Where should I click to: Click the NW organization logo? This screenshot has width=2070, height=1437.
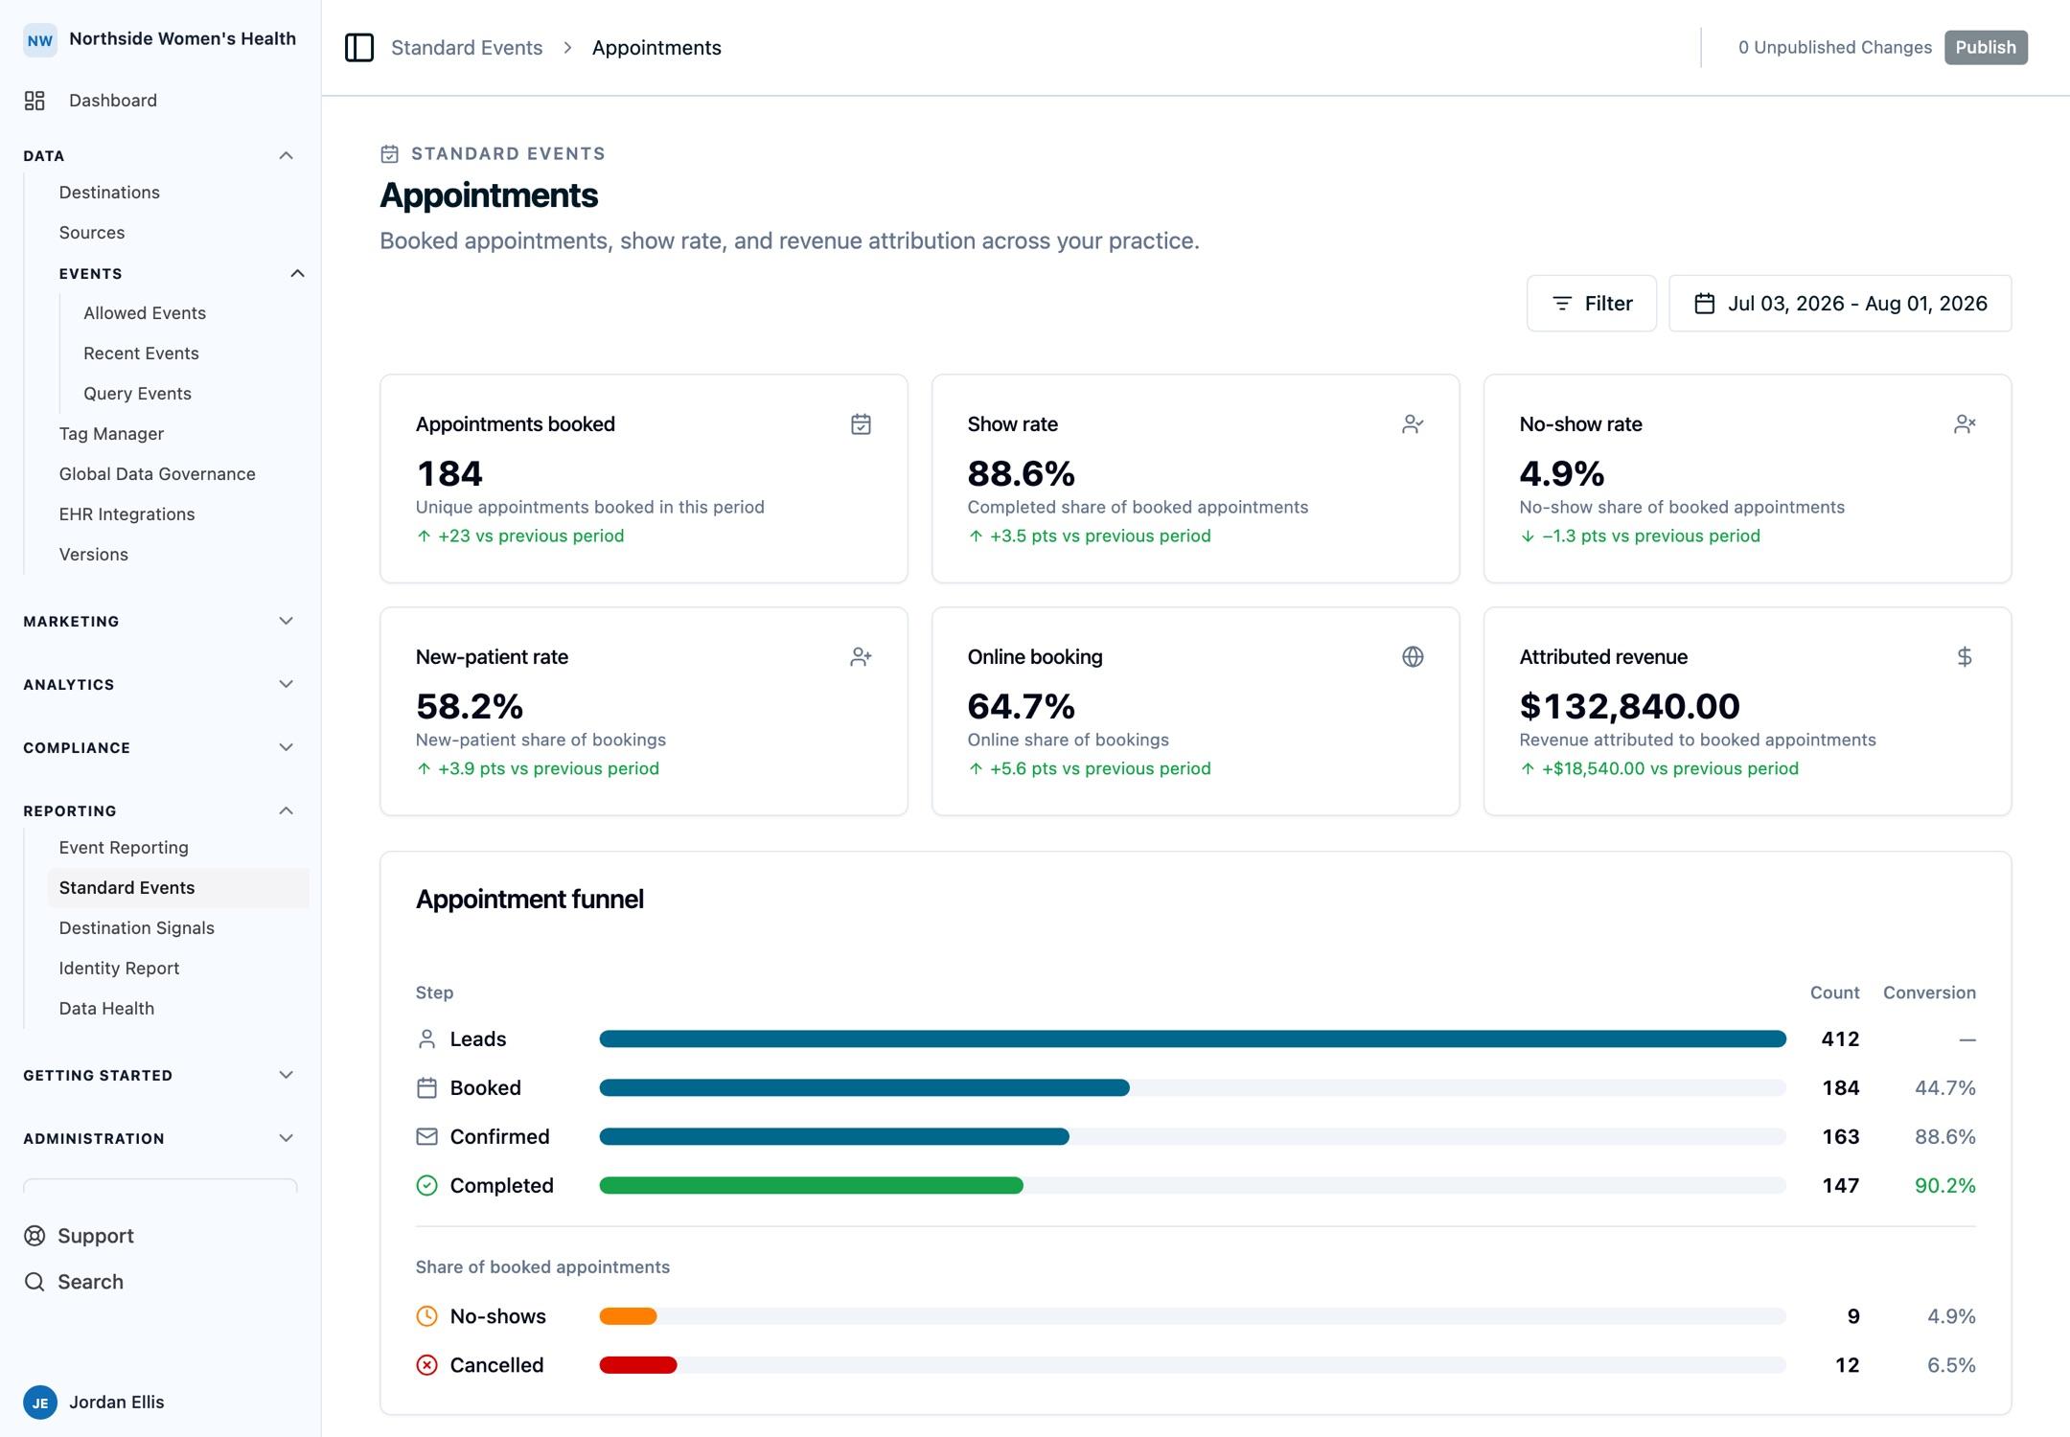pyautogui.click(x=40, y=40)
